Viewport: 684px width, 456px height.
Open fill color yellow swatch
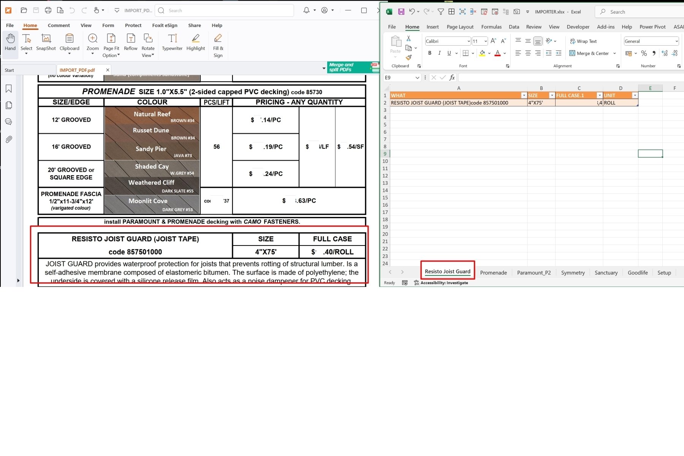tap(482, 53)
